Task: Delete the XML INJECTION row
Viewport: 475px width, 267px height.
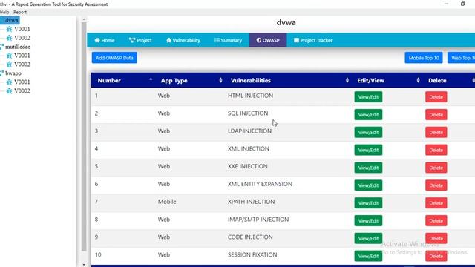Action: (x=436, y=150)
